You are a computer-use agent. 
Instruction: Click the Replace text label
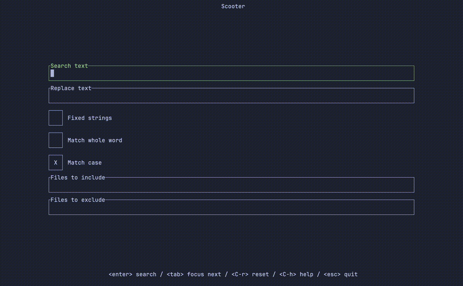click(71, 88)
